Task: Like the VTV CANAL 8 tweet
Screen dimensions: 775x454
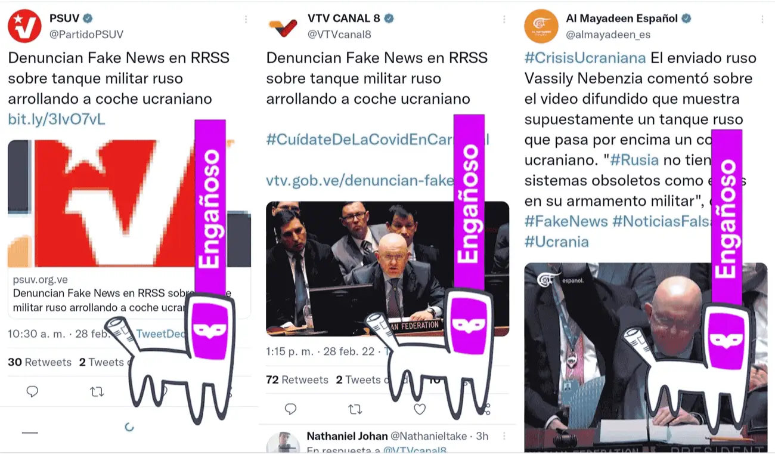Action: click(x=420, y=409)
